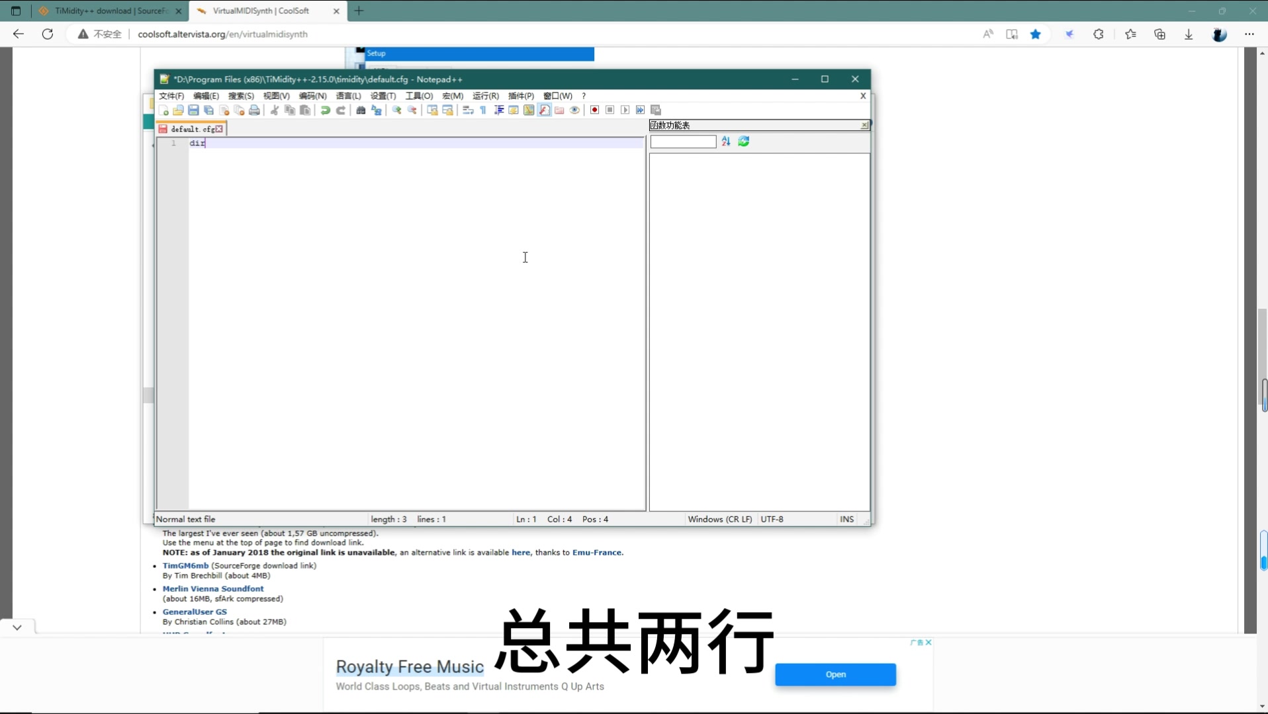Click Open on the Royalty Free Music ad

[835, 674]
